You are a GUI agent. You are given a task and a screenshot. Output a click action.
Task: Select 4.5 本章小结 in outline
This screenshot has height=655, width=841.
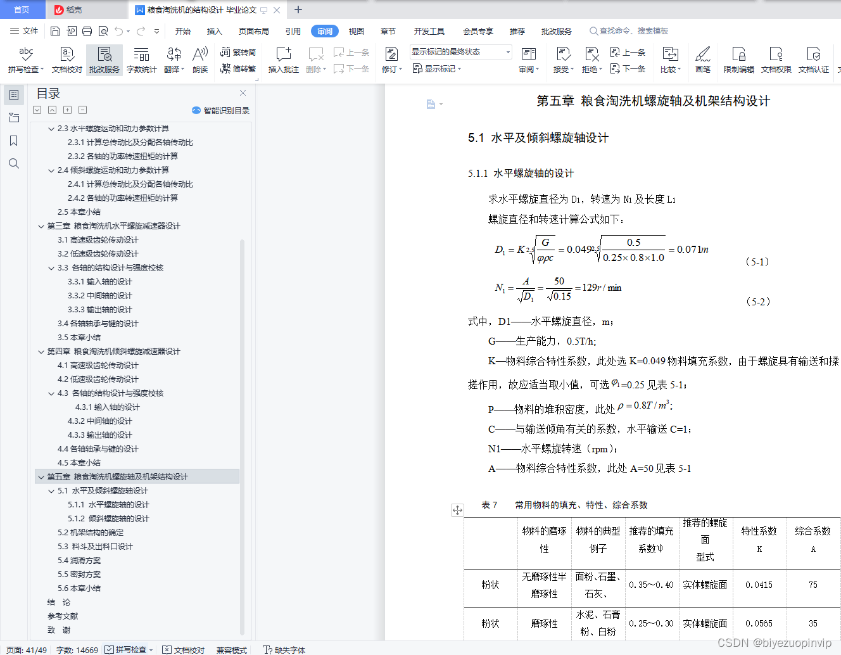click(x=79, y=463)
